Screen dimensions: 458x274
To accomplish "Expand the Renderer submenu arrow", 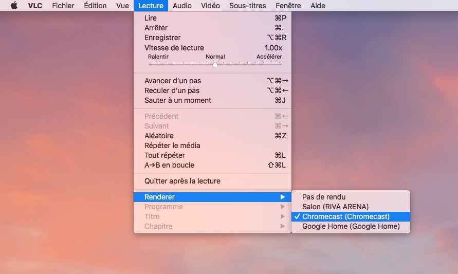I will (x=282, y=197).
